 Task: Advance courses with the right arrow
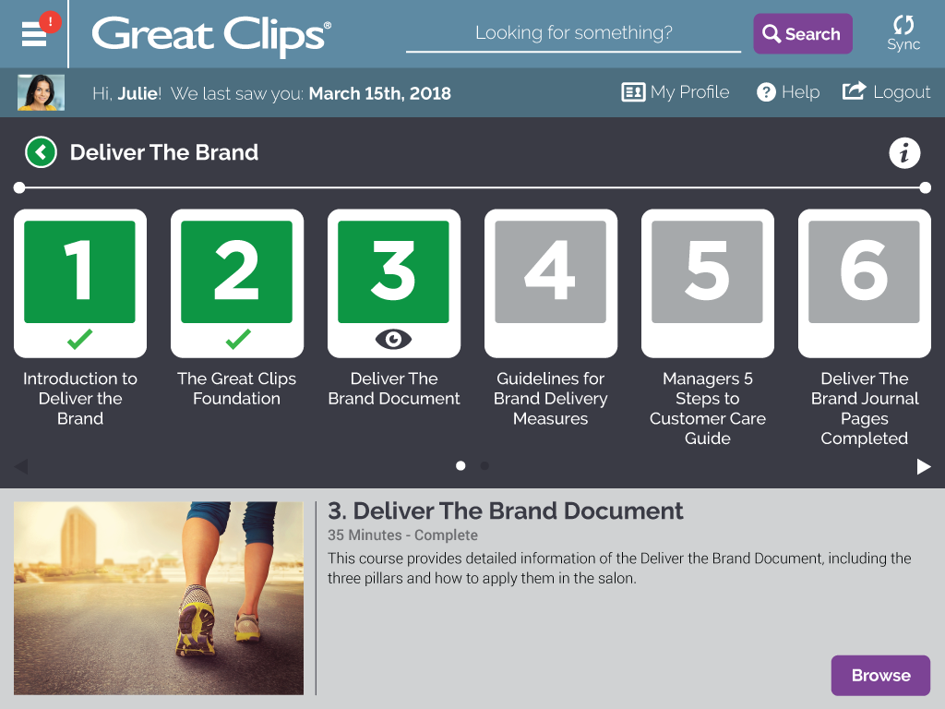pos(924,466)
